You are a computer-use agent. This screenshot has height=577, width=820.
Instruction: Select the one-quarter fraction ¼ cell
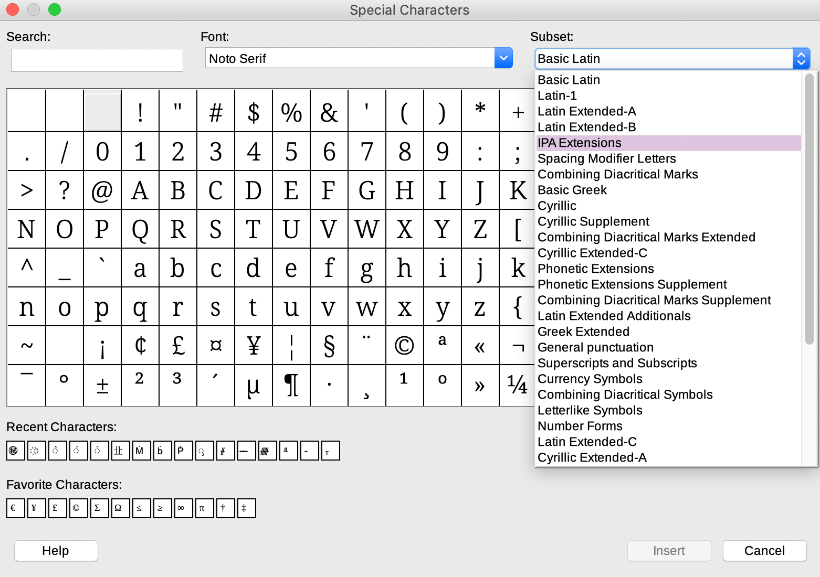(x=517, y=384)
